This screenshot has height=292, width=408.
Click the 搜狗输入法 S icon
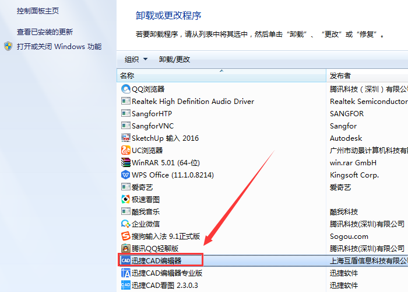point(126,236)
